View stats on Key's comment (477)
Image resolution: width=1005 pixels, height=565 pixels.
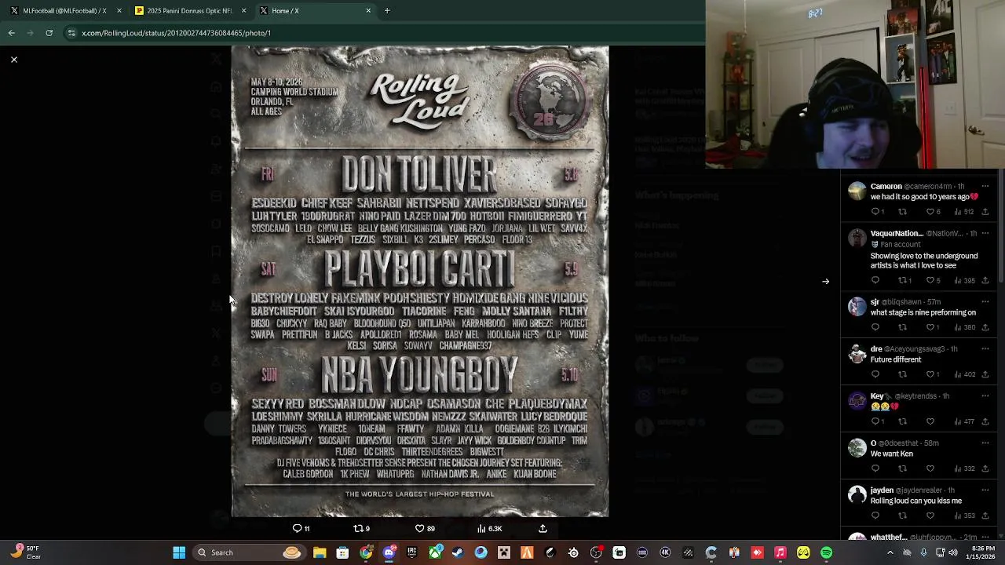[x=963, y=421]
